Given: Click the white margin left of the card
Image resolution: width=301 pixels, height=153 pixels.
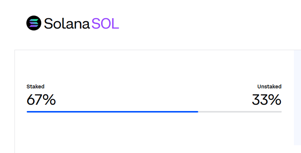Looking at the screenshot, I should coord(7,100).
